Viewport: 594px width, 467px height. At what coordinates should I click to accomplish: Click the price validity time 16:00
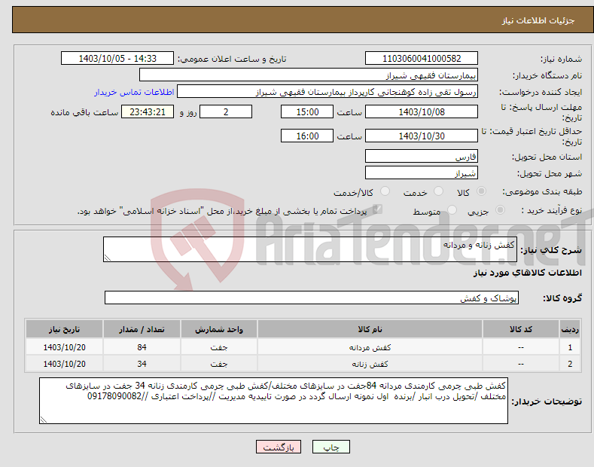(x=307, y=136)
